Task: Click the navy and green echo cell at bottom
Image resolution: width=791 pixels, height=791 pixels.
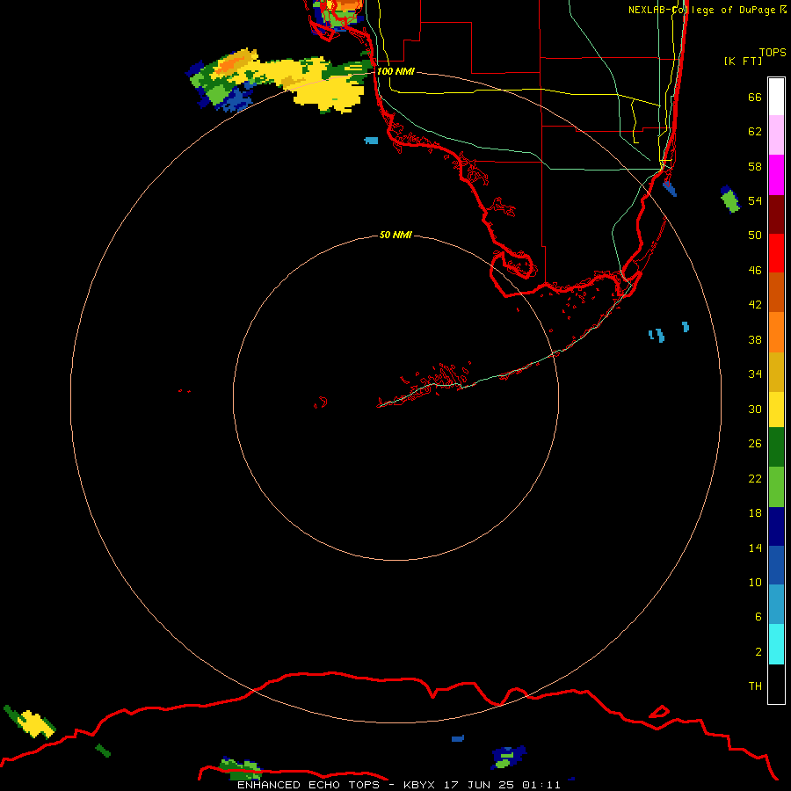Action: (509, 757)
